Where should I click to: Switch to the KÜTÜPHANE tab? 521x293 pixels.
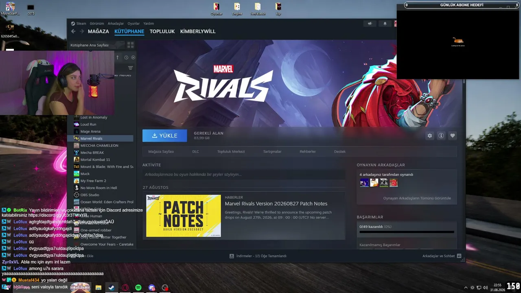pyautogui.click(x=129, y=31)
